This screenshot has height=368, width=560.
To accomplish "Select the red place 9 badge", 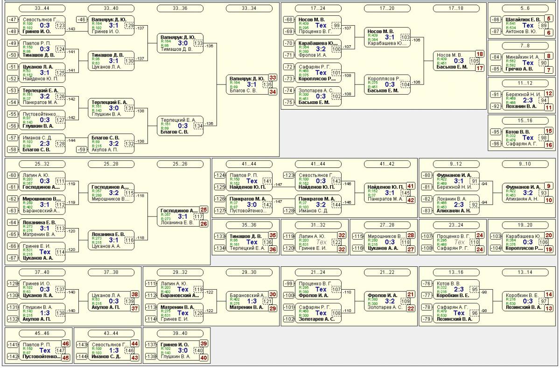I will pos(549,186).
